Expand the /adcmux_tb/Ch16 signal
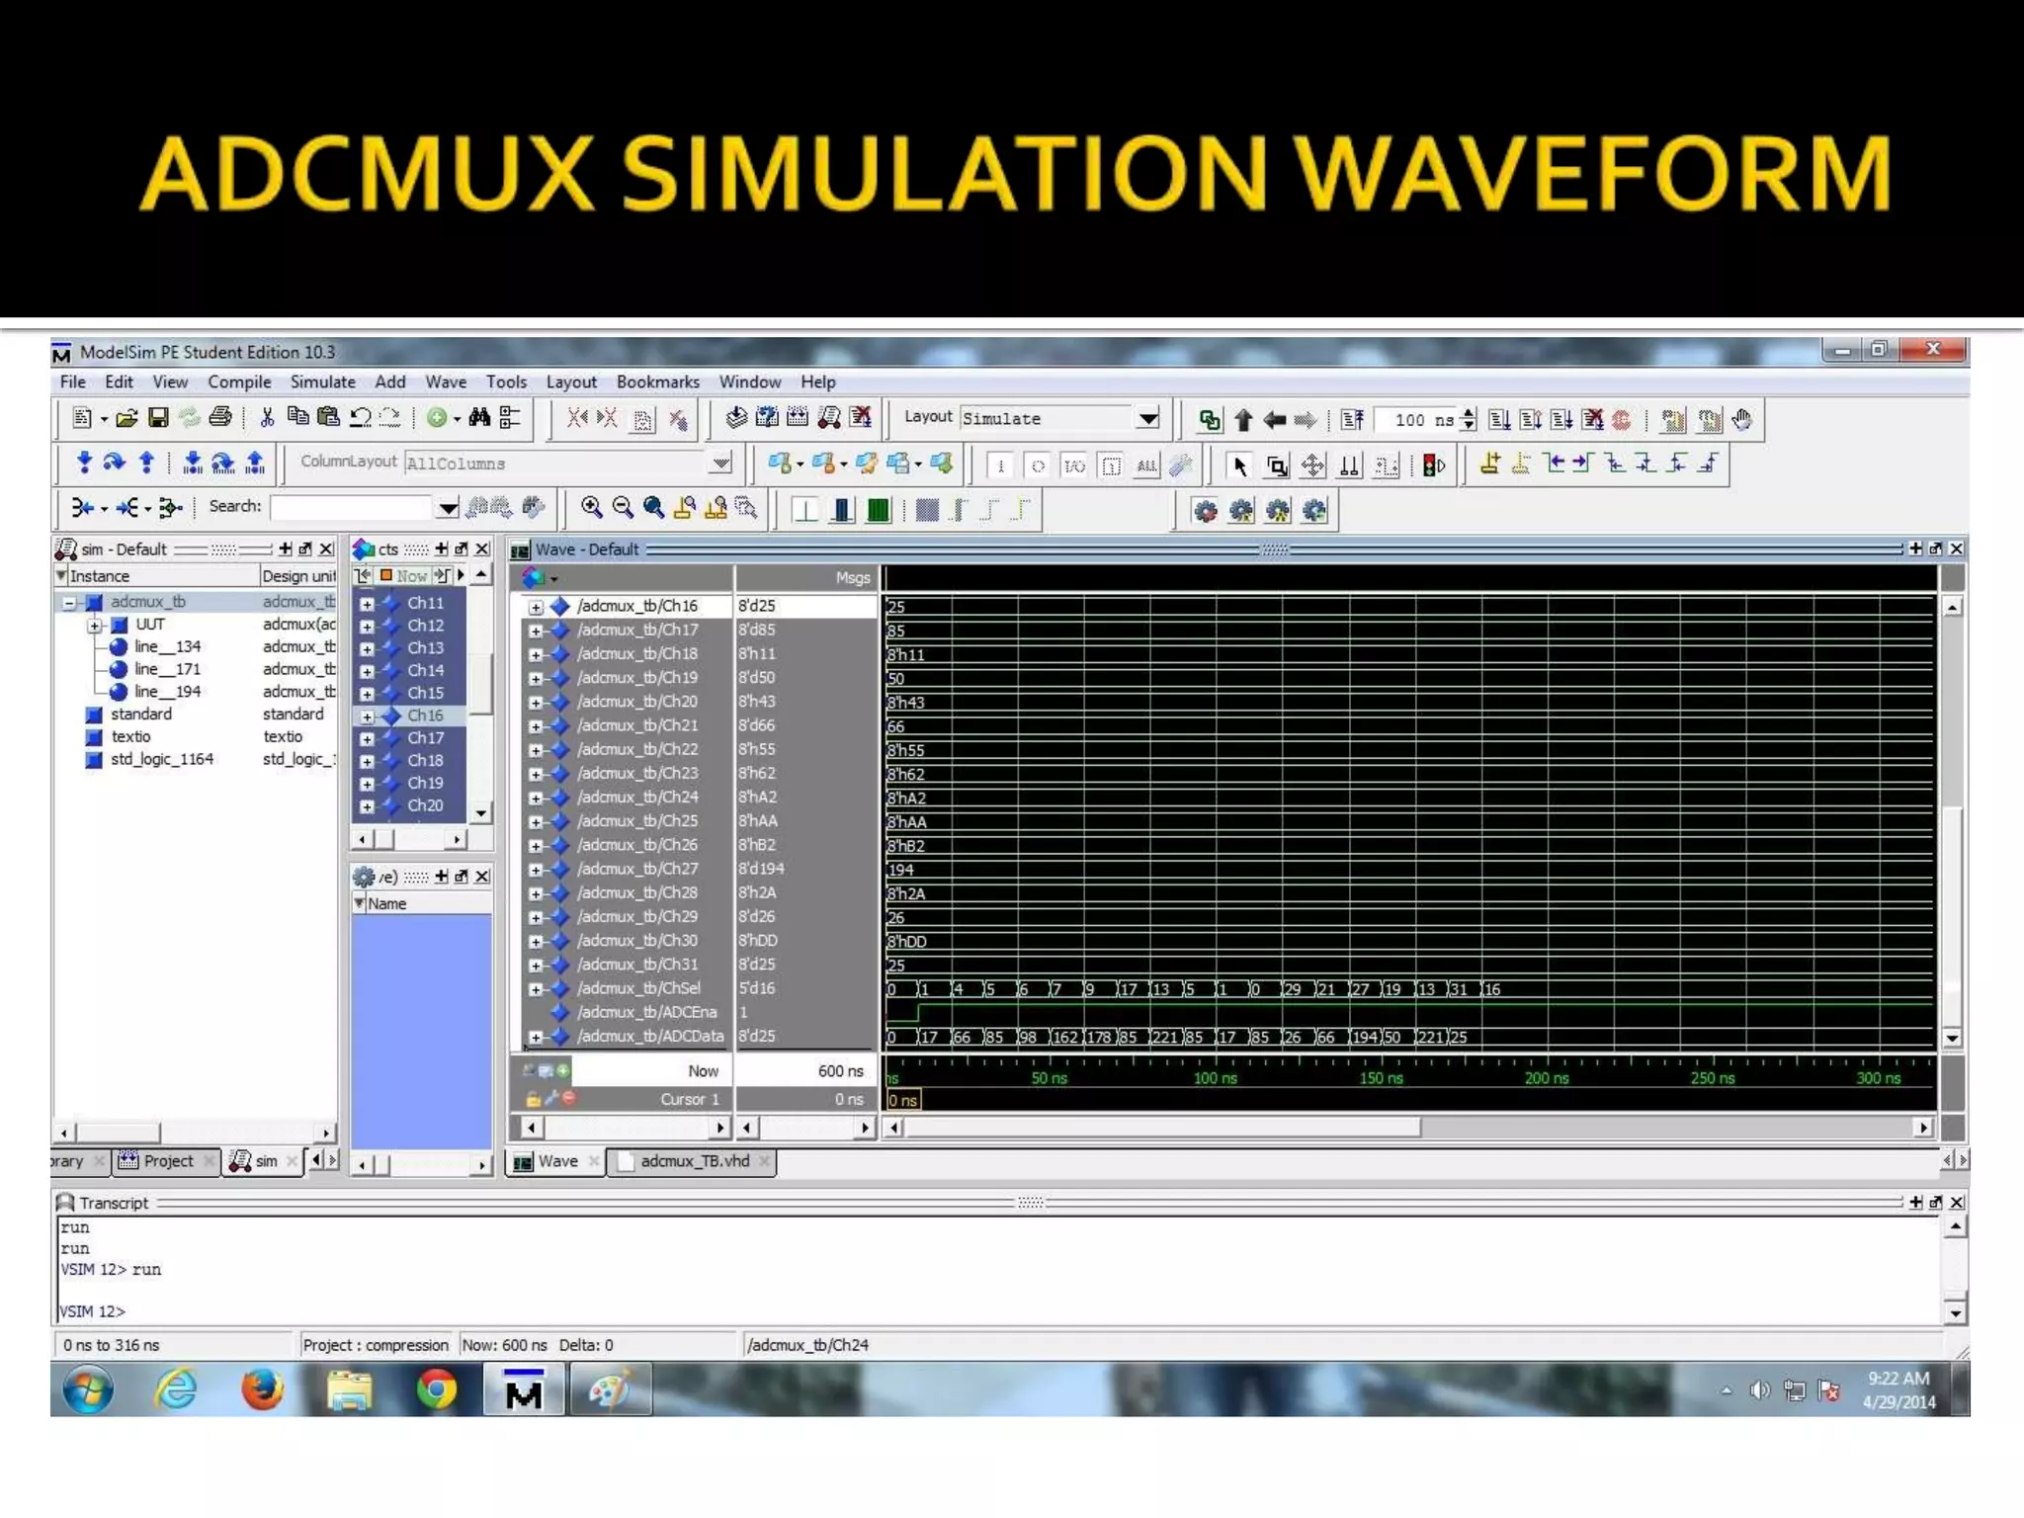Image resolution: width=2024 pixels, height=1518 pixels. click(536, 607)
